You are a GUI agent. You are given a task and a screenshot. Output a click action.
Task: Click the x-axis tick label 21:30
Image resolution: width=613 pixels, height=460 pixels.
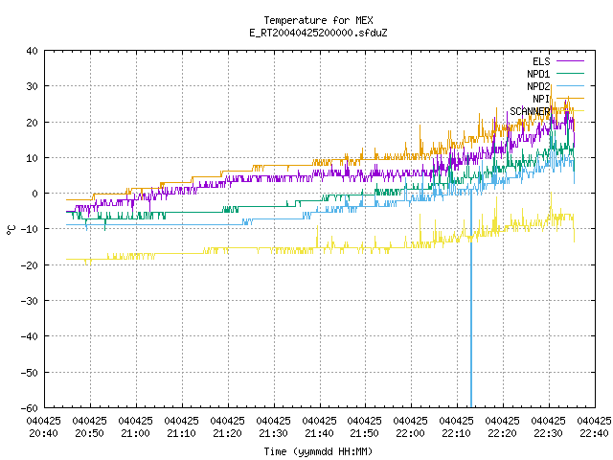(x=273, y=433)
